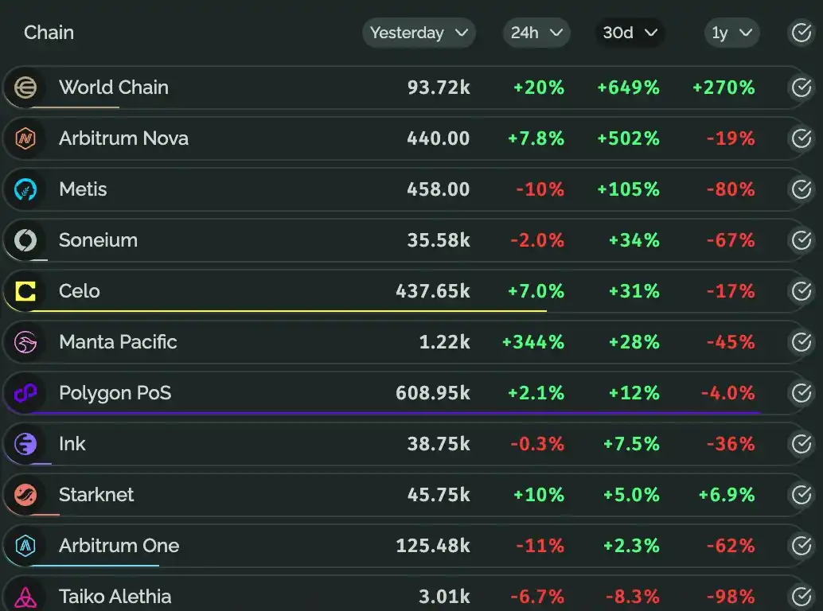Click the Soneium logo icon

[x=25, y=240]
